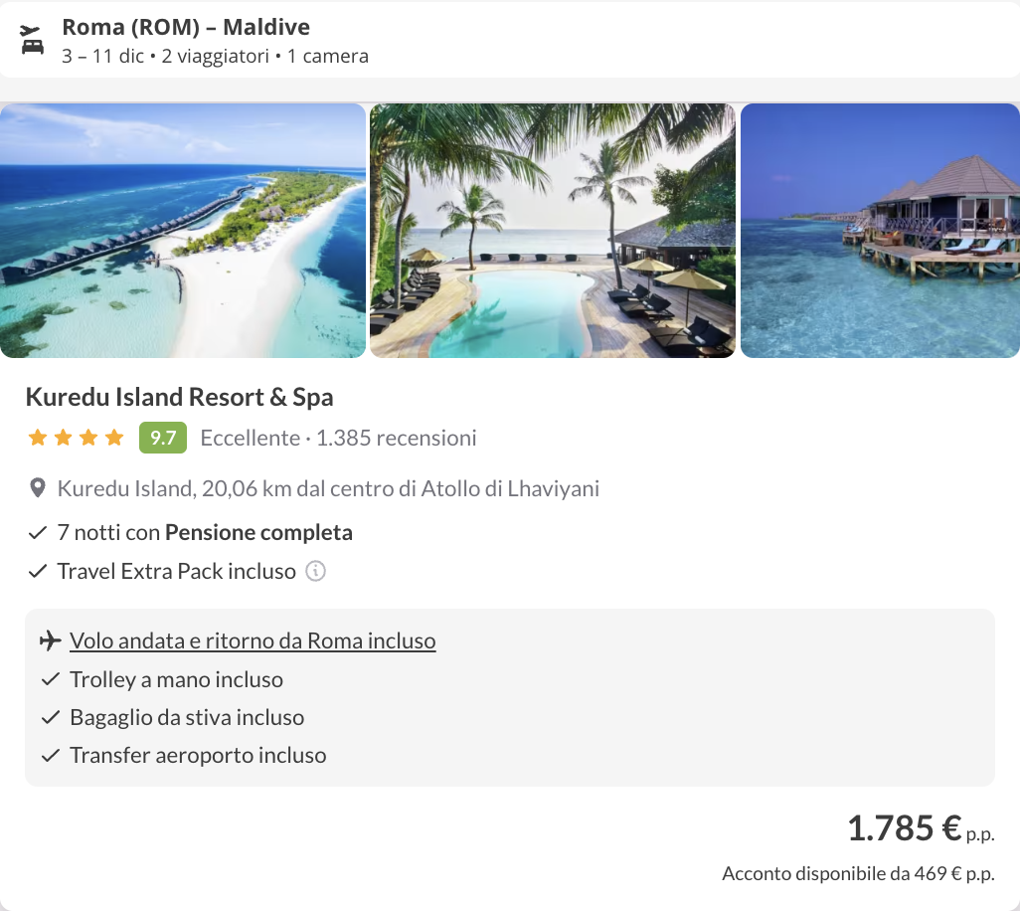This screenshot has height=911, width=1020.
Task: Click the airplane icon in flight box
Action: (51, 640)
